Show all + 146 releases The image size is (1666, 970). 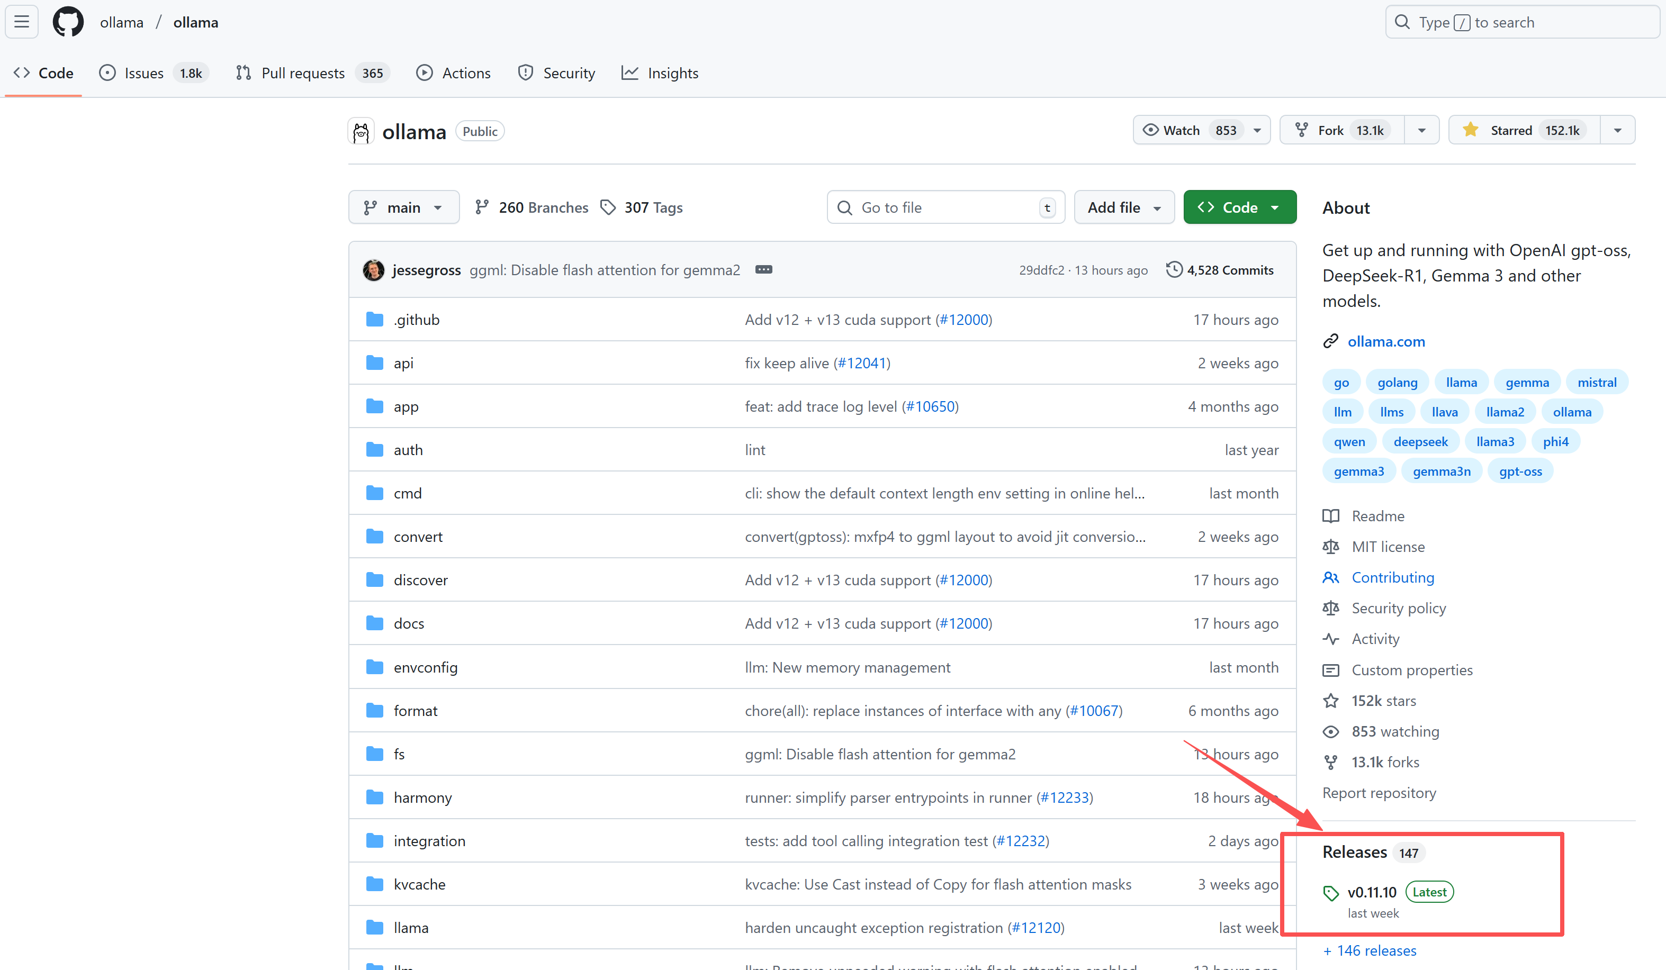coord(1370,950)
